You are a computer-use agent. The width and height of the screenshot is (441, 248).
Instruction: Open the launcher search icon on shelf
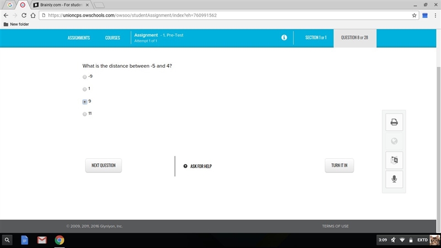pos(7,240)
